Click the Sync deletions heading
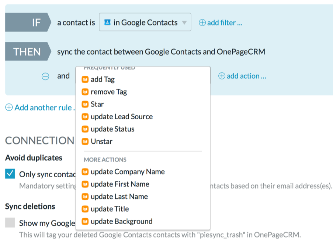The width and height of the screenshot is (333, 239). coord(30,206)
